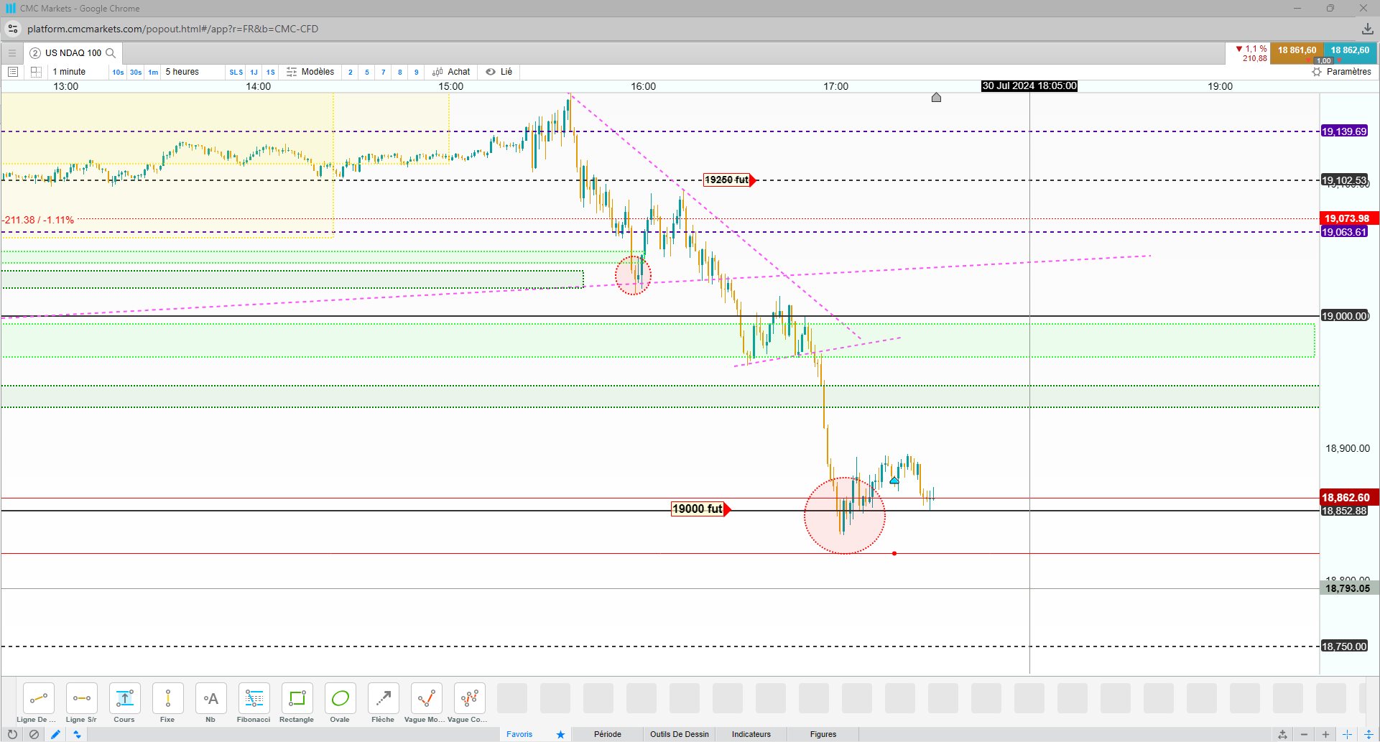Toggle the 1J range shortcut

click(254, 72)
